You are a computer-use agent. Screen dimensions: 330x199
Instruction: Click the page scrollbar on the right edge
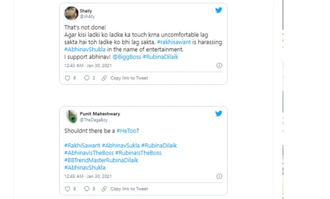(283, 99)
